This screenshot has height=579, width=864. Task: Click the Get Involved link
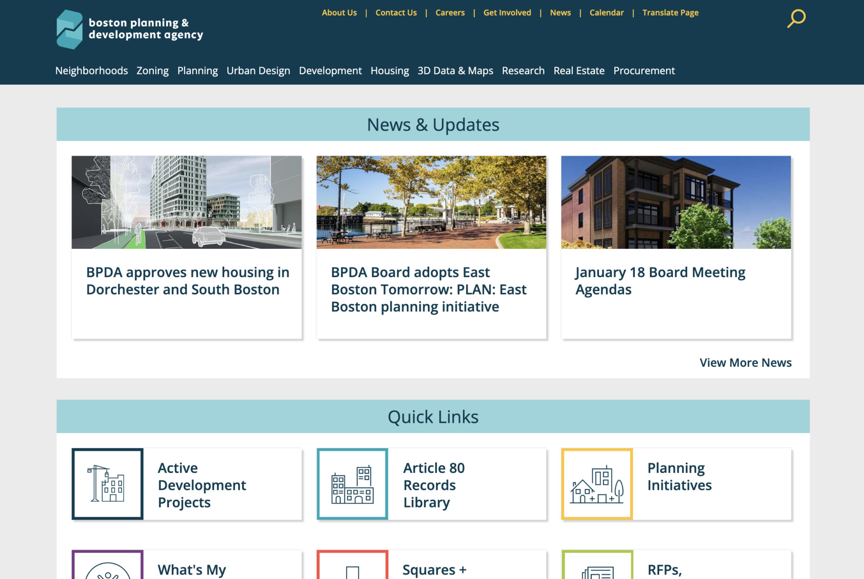507,13
